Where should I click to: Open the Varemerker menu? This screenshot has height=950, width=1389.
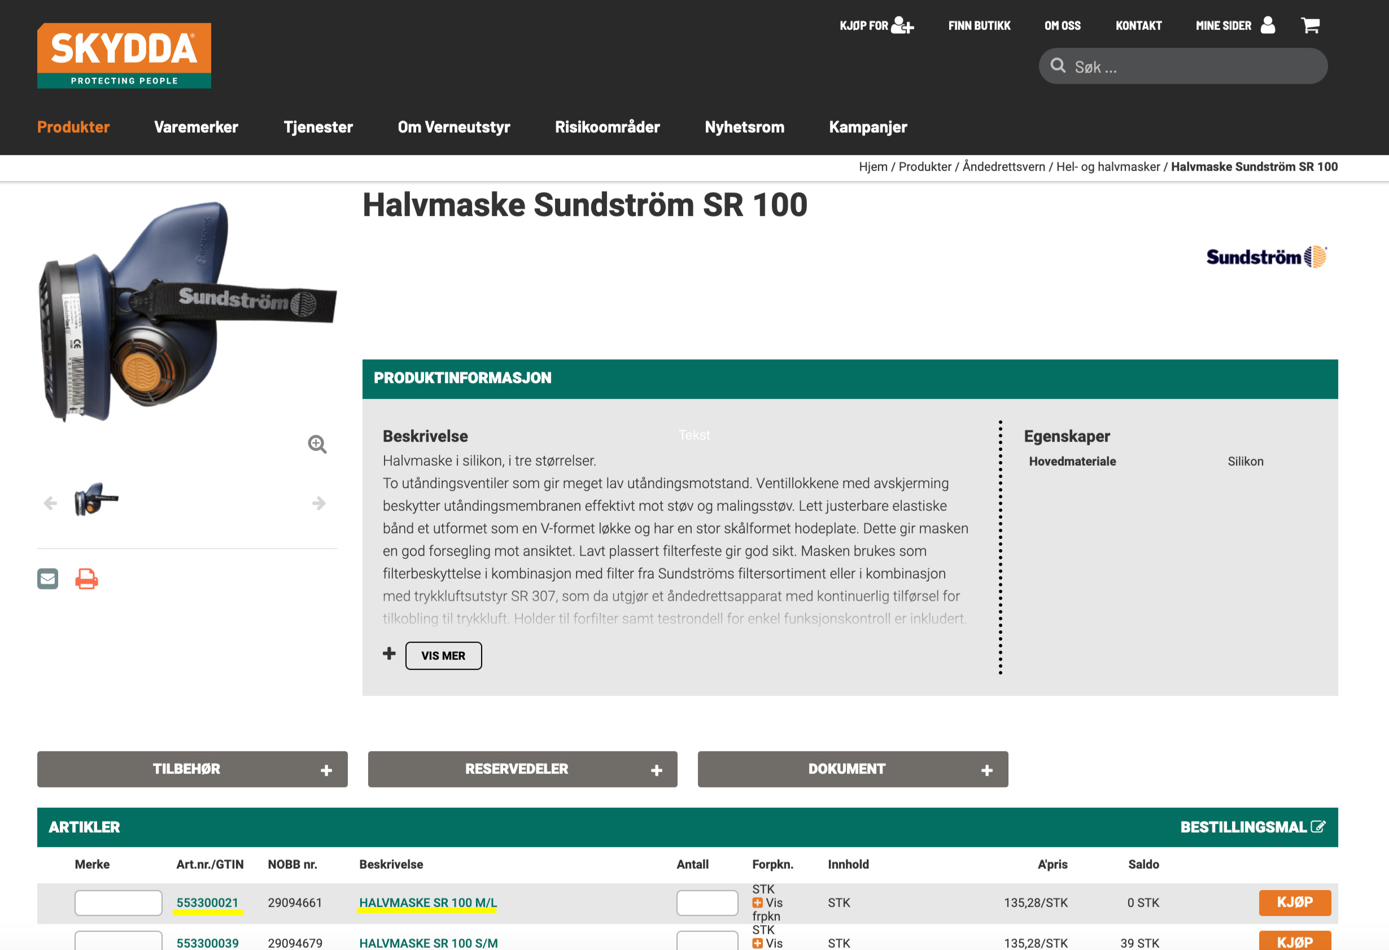tap(196, 126)
